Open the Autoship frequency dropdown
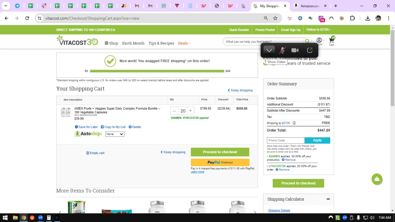The height and width of the screenshot is (222, 395). (115, 134)
